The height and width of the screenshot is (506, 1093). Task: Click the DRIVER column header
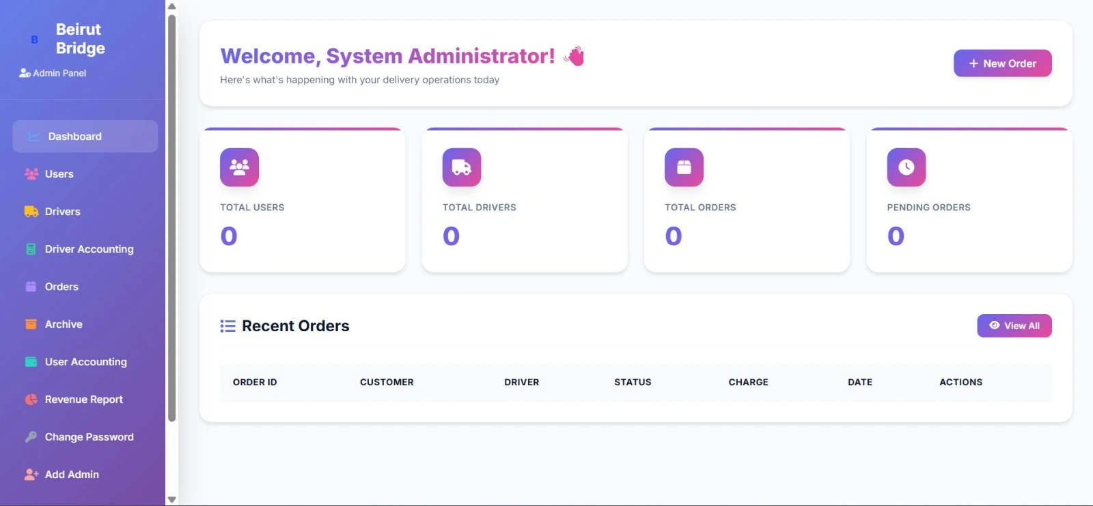[x=522, y=382]
